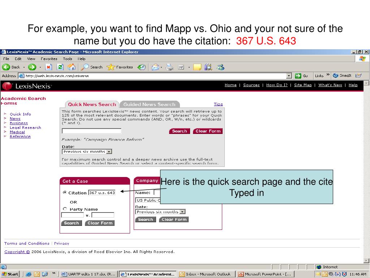Click the Terms and Conditions link

[27, 243]
